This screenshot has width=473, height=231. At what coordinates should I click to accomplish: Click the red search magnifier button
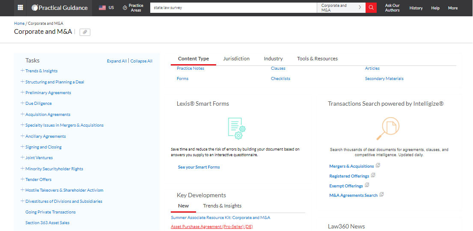pyautogui.click(x=371, y=8)
